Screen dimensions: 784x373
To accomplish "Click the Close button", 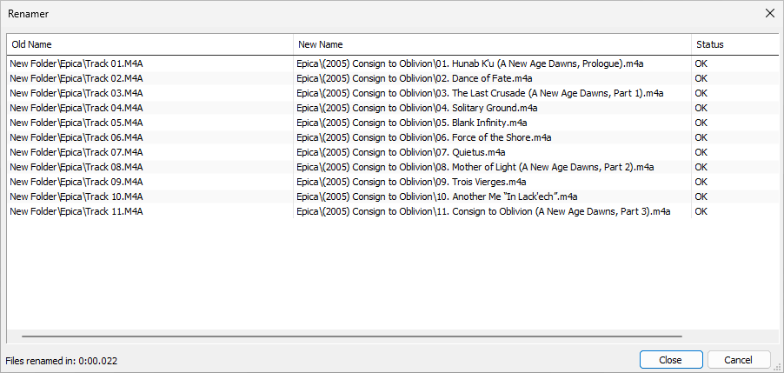I will pos(670,360).
